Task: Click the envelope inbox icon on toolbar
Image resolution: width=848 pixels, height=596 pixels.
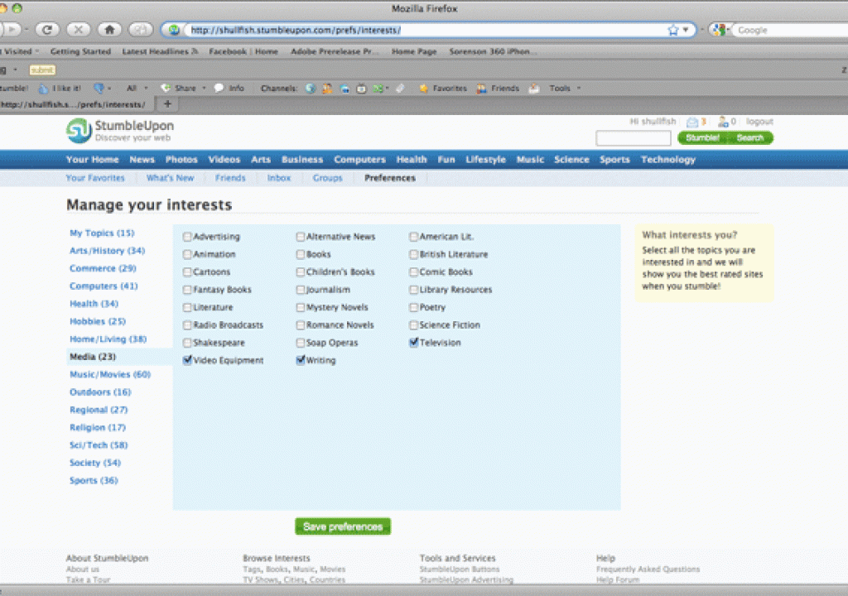Action: pos(534,88)
